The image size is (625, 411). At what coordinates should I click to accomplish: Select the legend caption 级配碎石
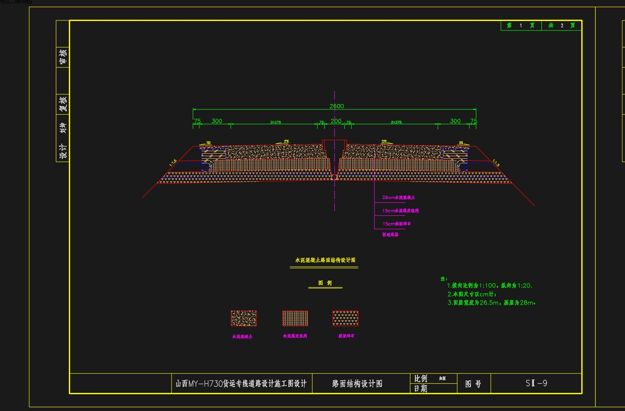click(347, 336)
